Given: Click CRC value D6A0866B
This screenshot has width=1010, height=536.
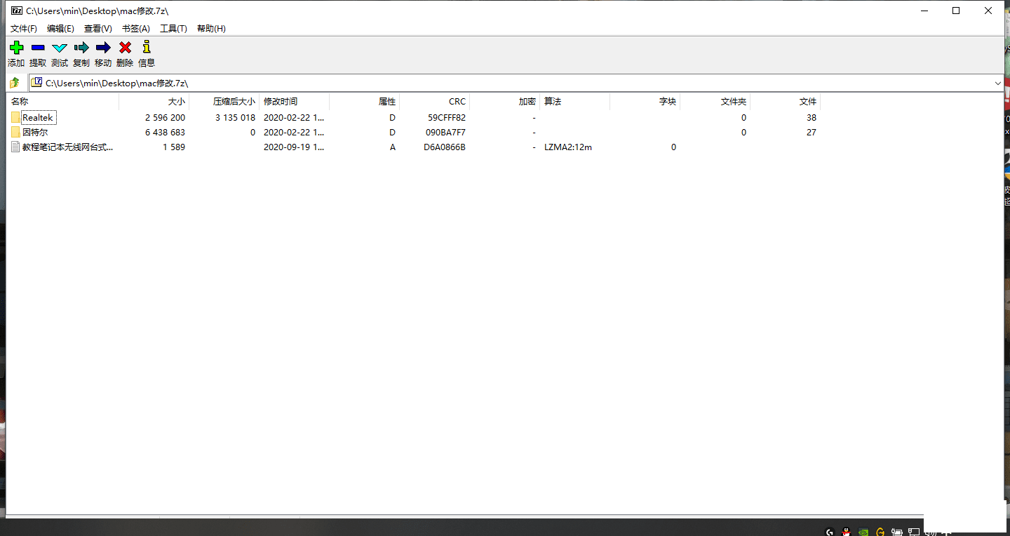Looking at the screenshot, I should (445, 147).
